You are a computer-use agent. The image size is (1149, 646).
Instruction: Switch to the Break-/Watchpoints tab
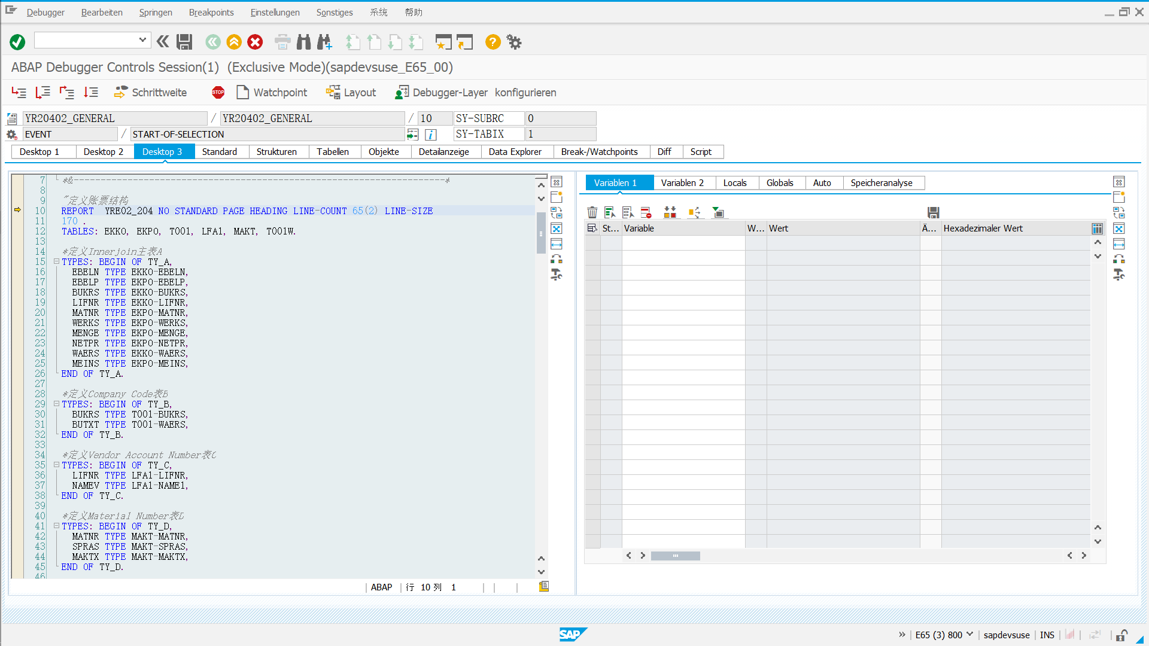pos(599,152)
